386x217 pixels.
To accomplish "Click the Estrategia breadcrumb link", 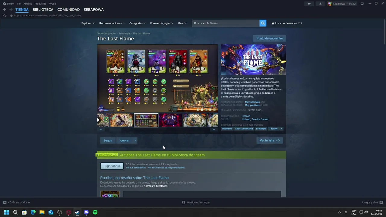I will (124, 33).
